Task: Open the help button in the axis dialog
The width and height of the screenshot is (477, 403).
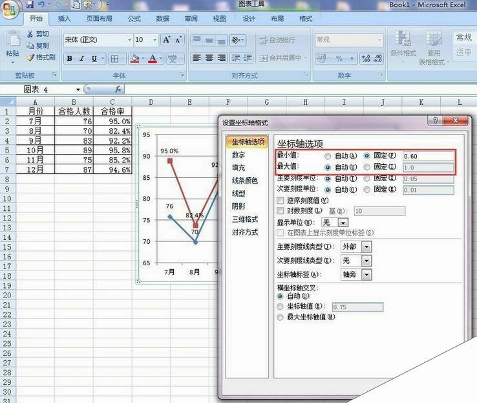Action: 436,120
